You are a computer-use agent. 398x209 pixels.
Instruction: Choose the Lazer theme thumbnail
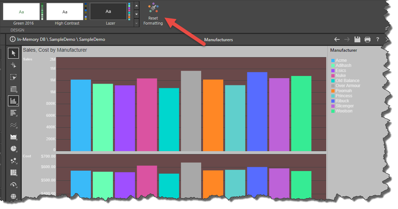[x=108, y=12]
